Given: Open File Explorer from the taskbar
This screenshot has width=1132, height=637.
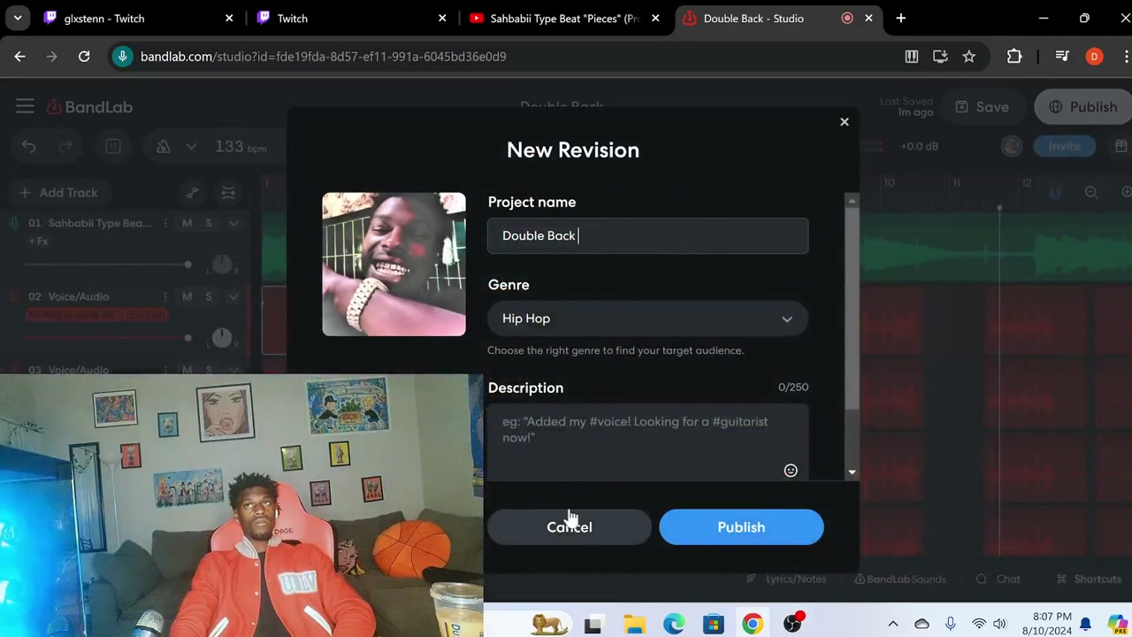Looking at the screenshot, I should point(634,625).
